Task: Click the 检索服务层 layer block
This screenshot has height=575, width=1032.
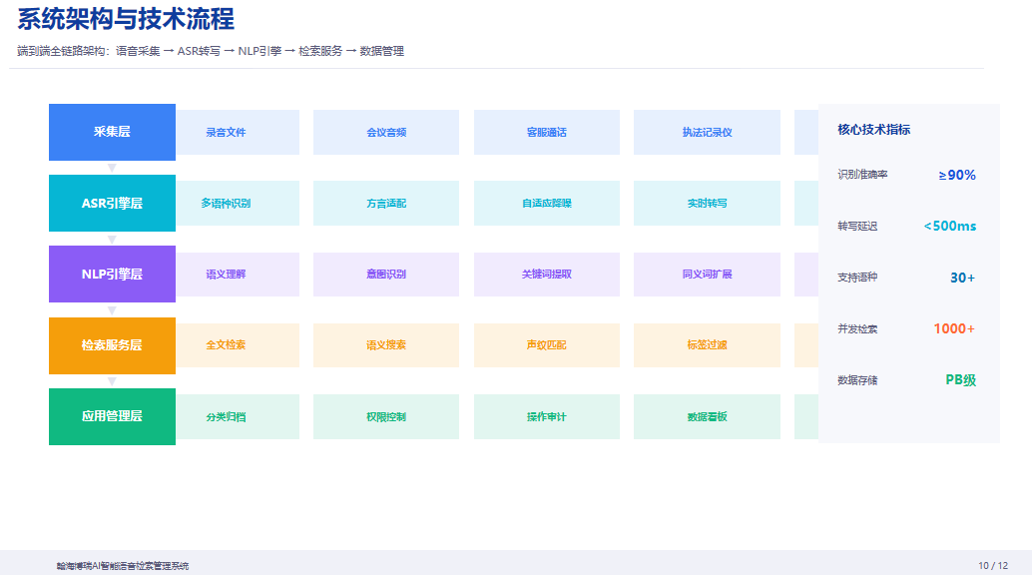Action: click(112, 345)
